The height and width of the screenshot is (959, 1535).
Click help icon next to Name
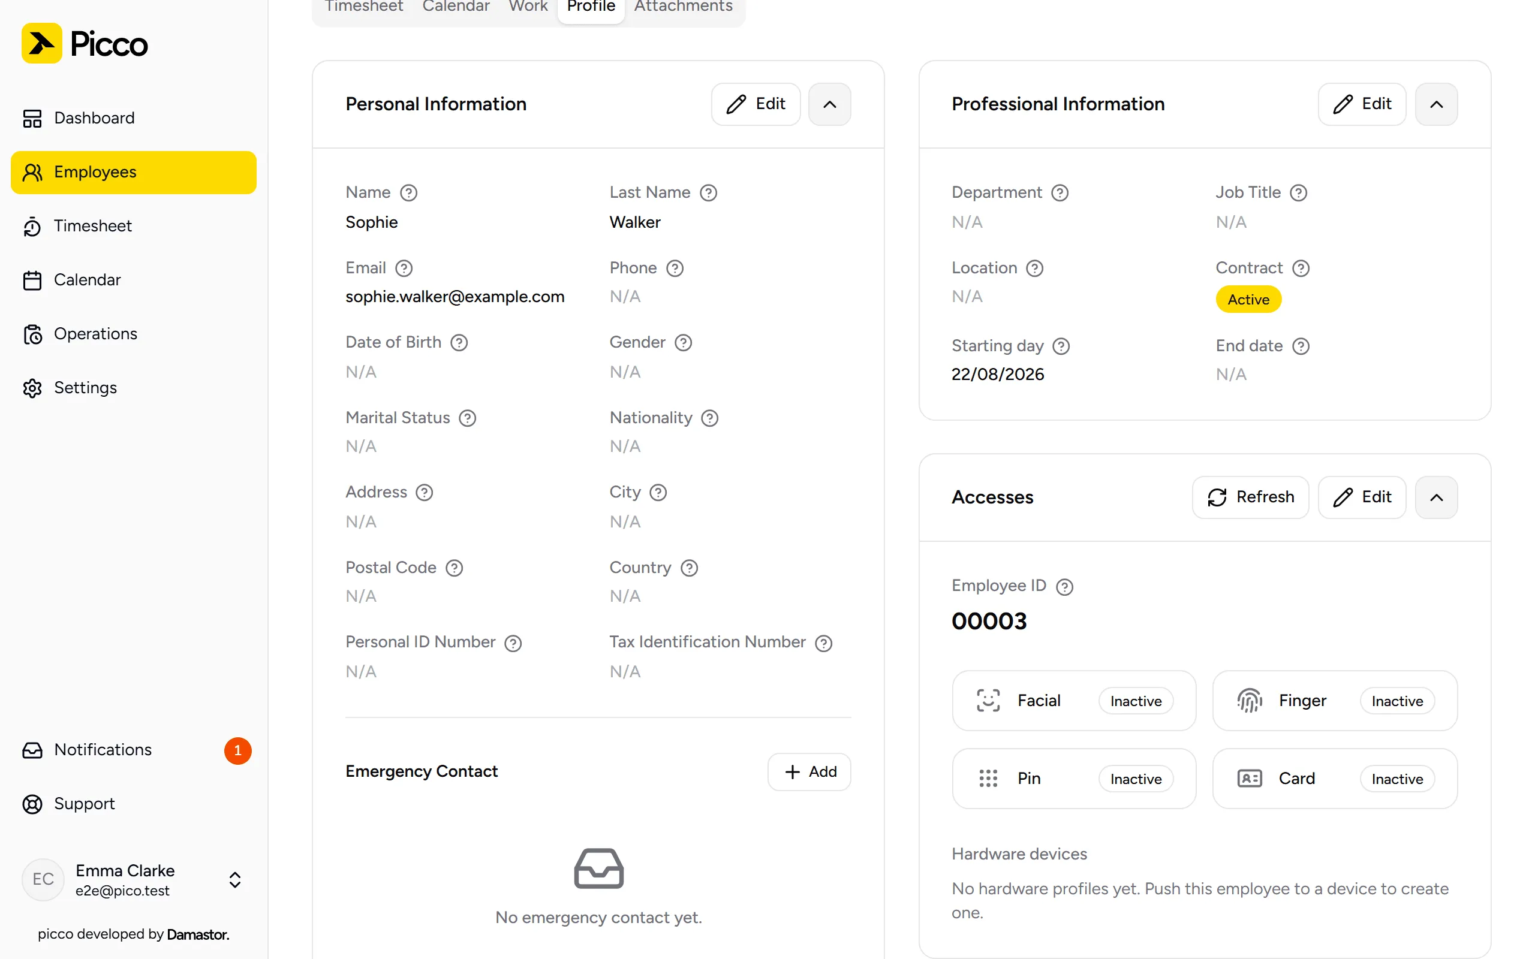pos(408,193)
